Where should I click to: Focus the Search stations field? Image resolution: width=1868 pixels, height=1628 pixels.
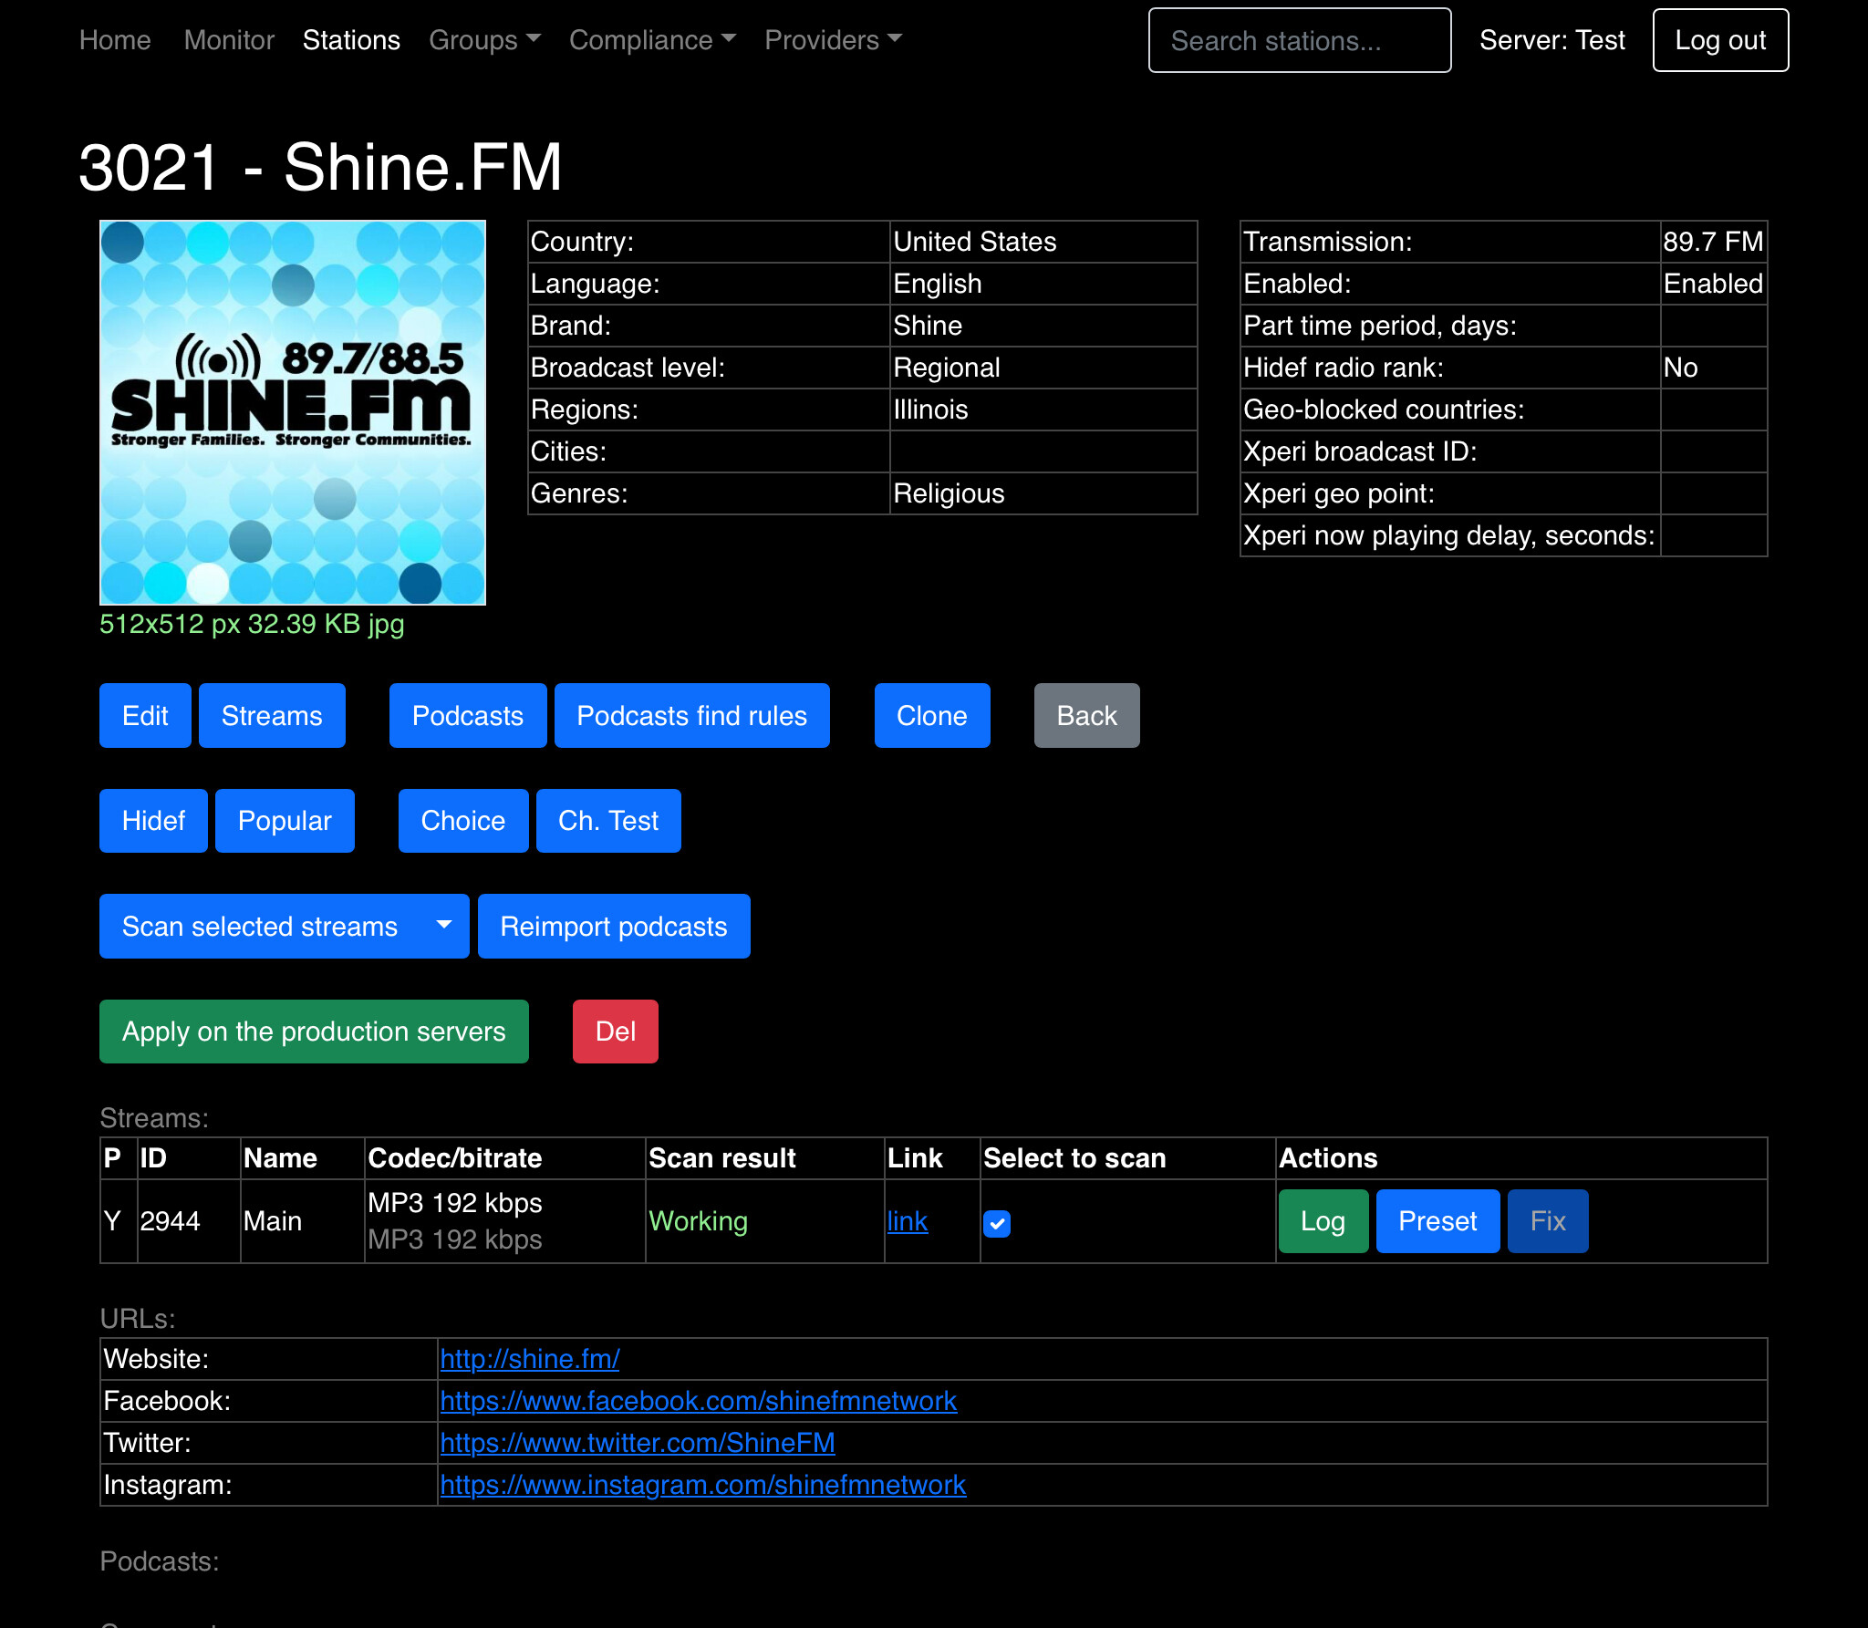[x=1299, y=40]
